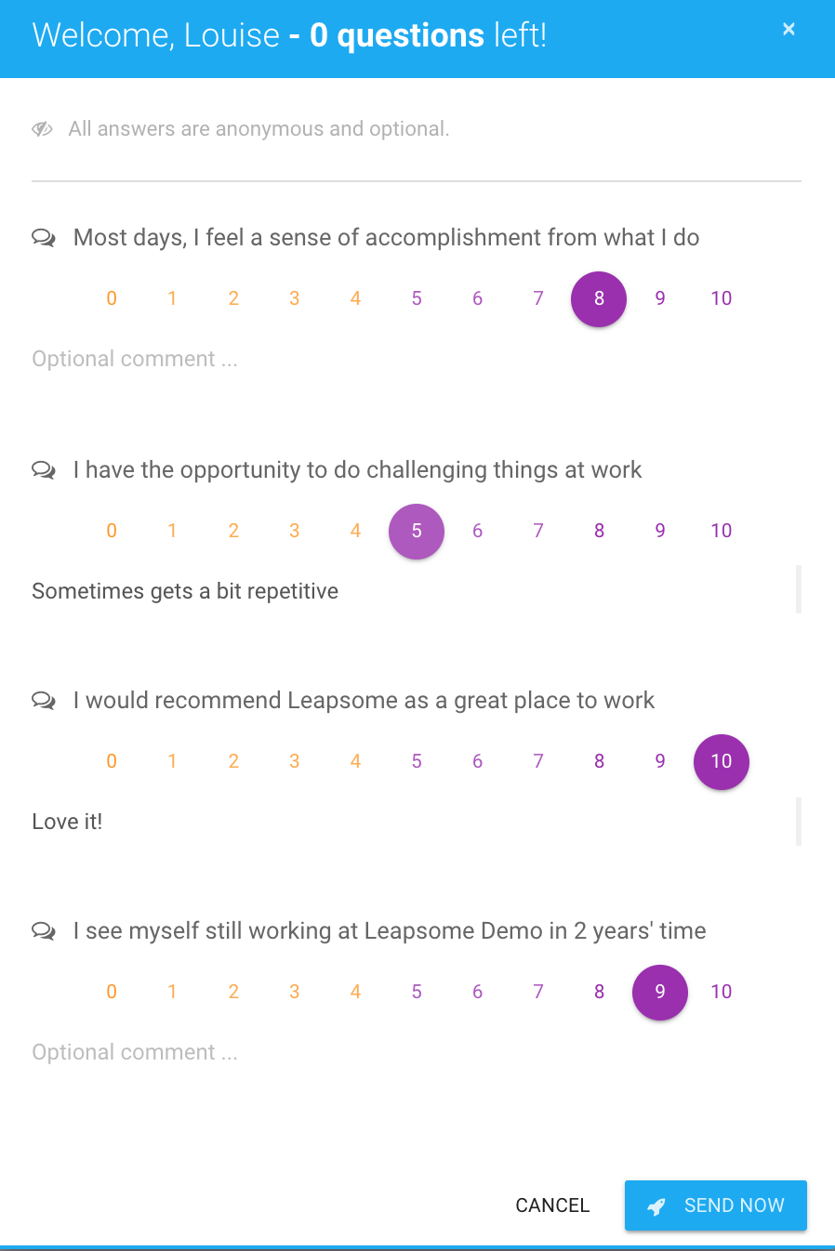The height and width of the screenshot is (1251, 835).
Task: Select 10 for still working in 2 years
Action: coord(722,992)
